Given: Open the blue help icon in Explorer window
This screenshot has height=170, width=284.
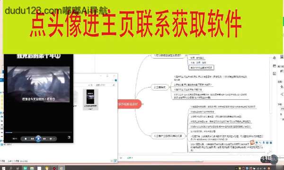Looking at the screenshot, I should point(116,80).
